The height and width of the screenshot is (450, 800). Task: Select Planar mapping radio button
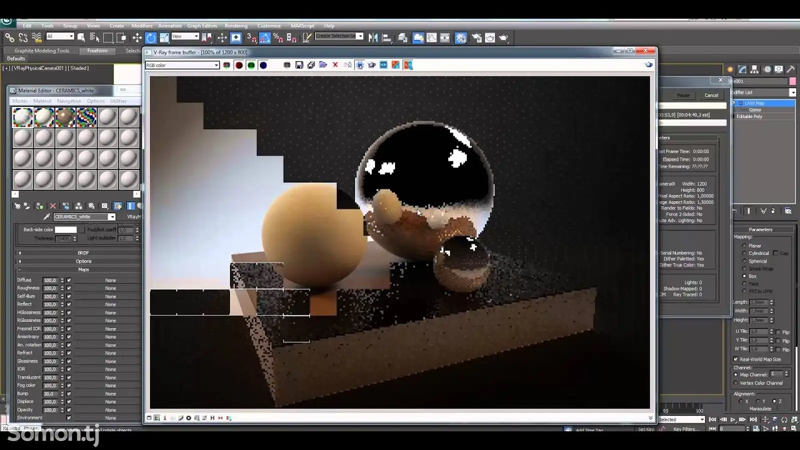coord(744,246)
